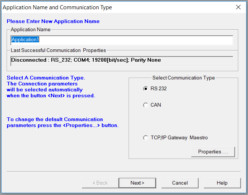Screen dimensions: 248x195
Task: Click the highlighted Application1 text
Action: pos(25,39)
